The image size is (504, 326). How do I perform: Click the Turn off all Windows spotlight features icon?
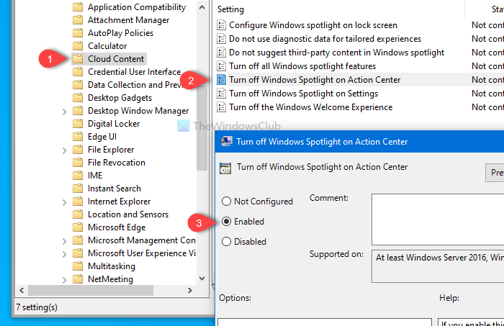click(222, 66)
